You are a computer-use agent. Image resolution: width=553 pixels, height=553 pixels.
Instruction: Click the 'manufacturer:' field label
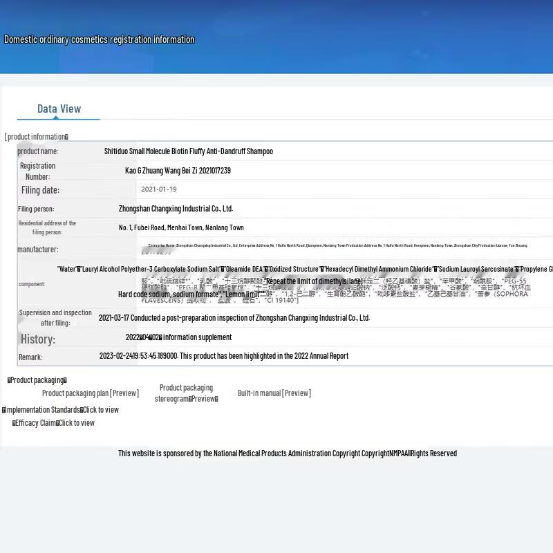tap(38, 250)
